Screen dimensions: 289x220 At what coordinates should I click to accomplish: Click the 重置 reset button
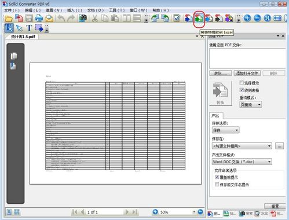(x=275, y=206)
